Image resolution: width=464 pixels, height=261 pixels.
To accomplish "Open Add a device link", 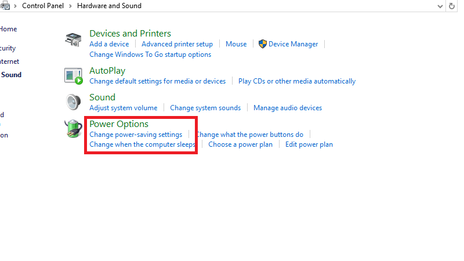I will click(109, 44).
